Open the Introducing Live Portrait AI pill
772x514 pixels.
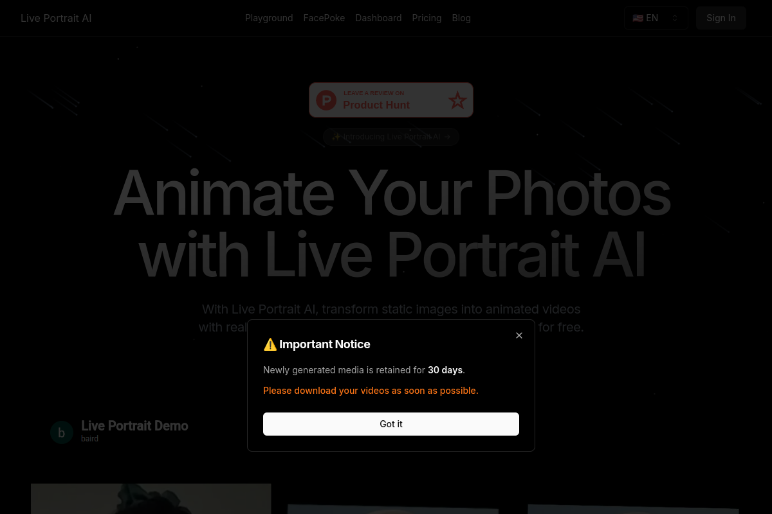(x=391, y=137)
